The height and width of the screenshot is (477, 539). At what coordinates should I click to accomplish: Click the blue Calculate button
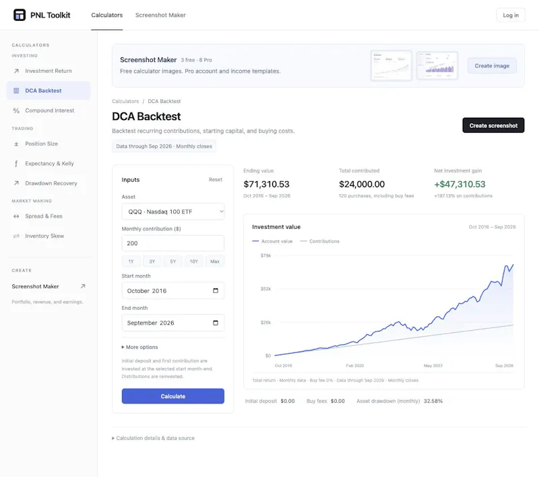tap(173, 396)
